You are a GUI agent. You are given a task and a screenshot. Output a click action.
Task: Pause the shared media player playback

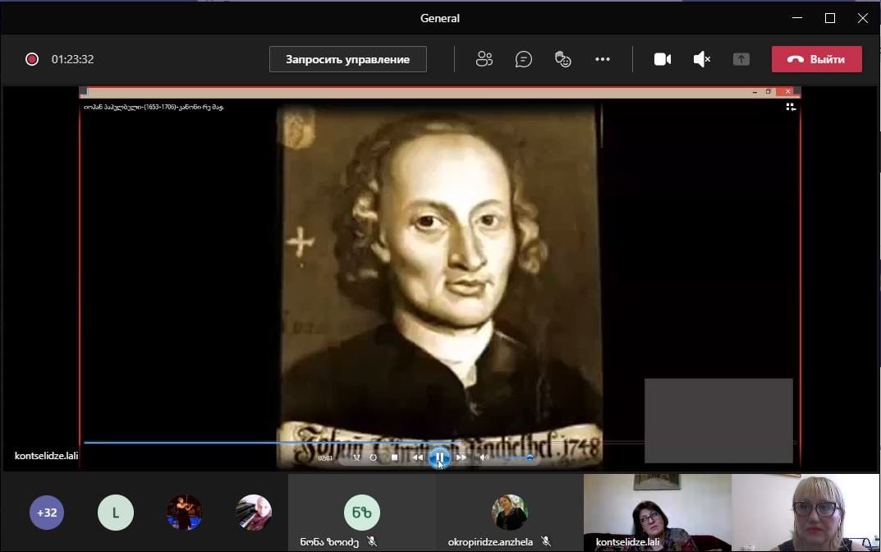(439, 458)
